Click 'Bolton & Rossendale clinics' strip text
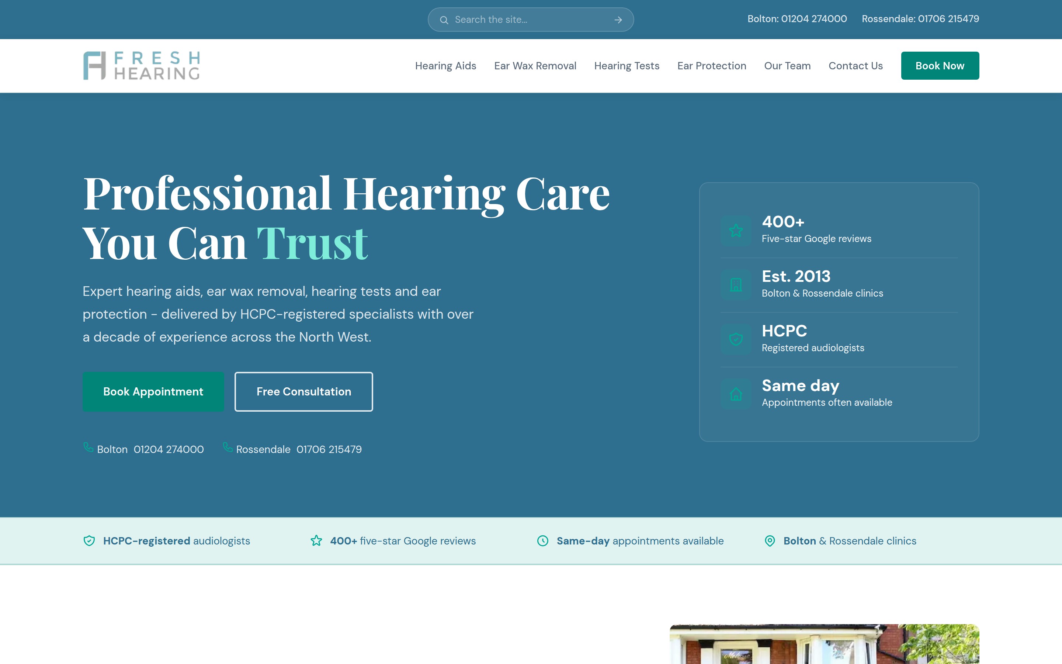The height and width of the screenshot is (664, 1062). click(850, 540)
